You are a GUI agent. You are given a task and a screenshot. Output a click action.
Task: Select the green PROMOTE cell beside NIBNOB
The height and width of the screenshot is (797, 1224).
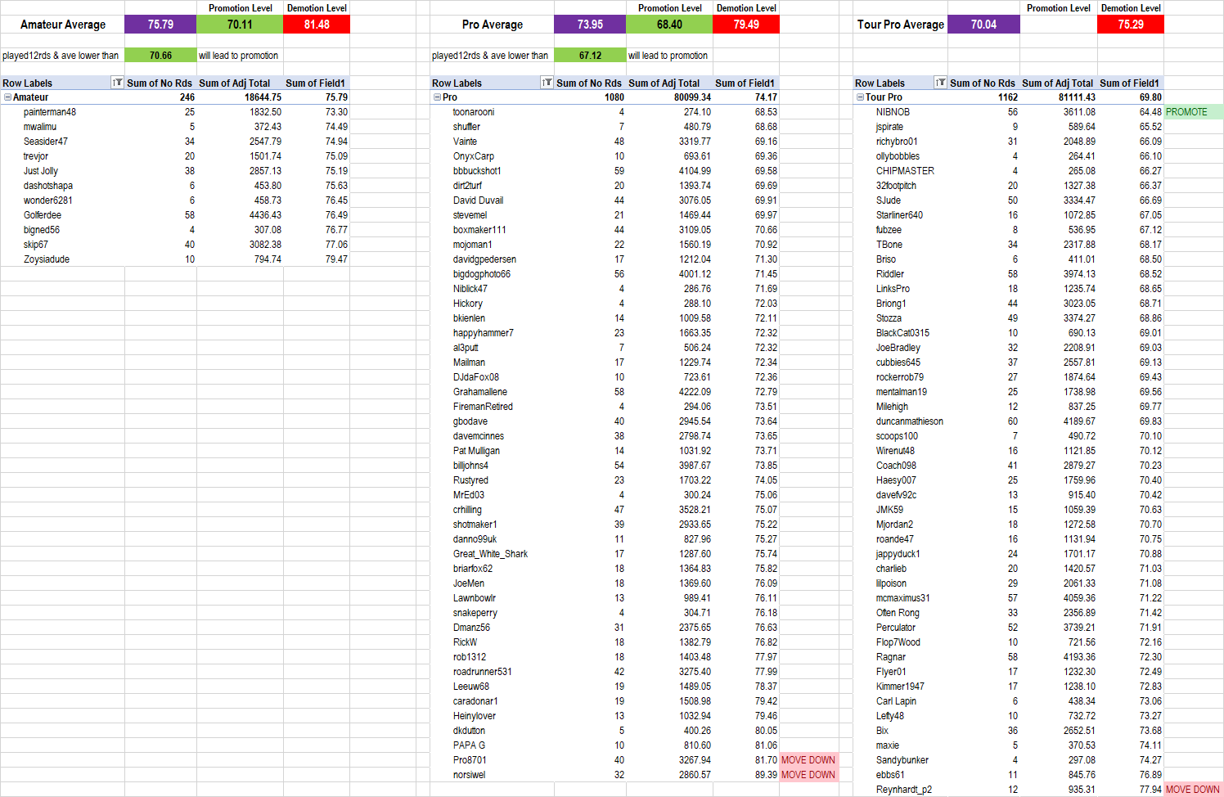pos(1193,112)
